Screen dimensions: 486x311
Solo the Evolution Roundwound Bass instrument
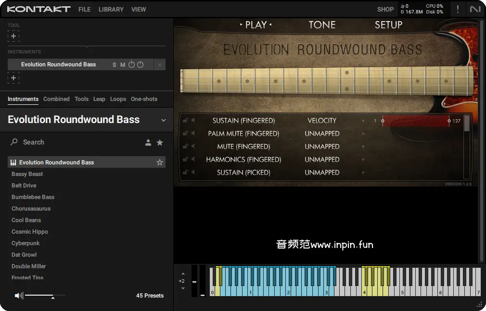tap(114, 64)
